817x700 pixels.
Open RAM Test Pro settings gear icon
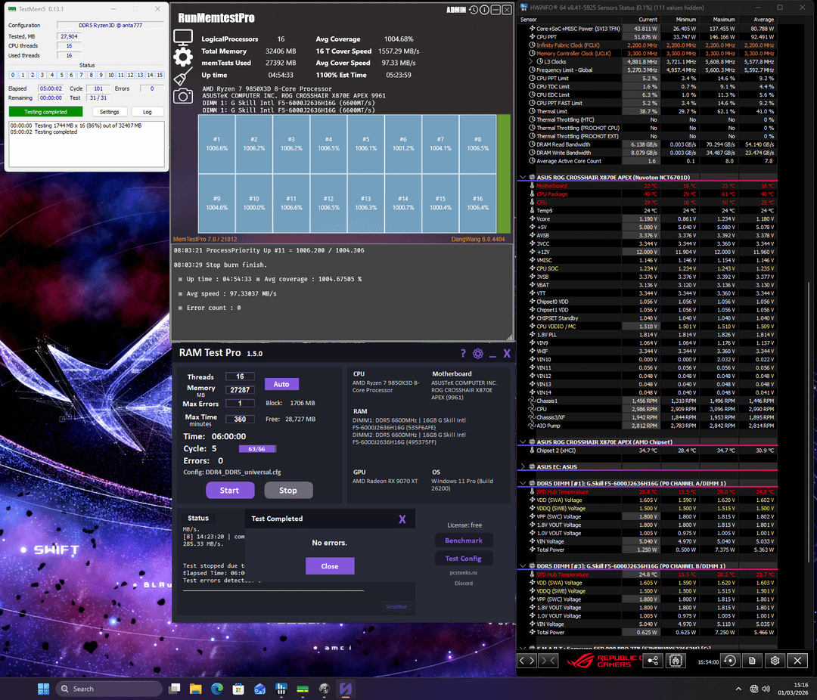[477, 354]
